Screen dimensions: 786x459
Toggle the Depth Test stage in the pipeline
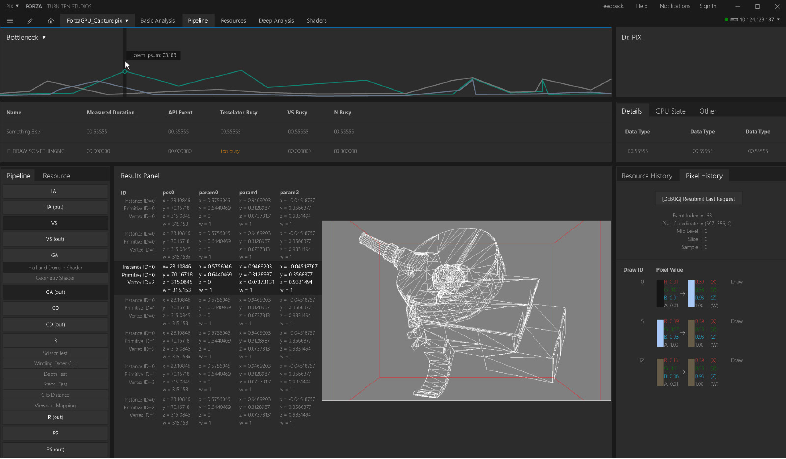[x=55, y=374]
